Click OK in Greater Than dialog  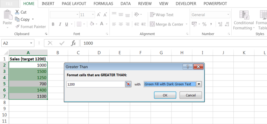[x=165, y=95]
